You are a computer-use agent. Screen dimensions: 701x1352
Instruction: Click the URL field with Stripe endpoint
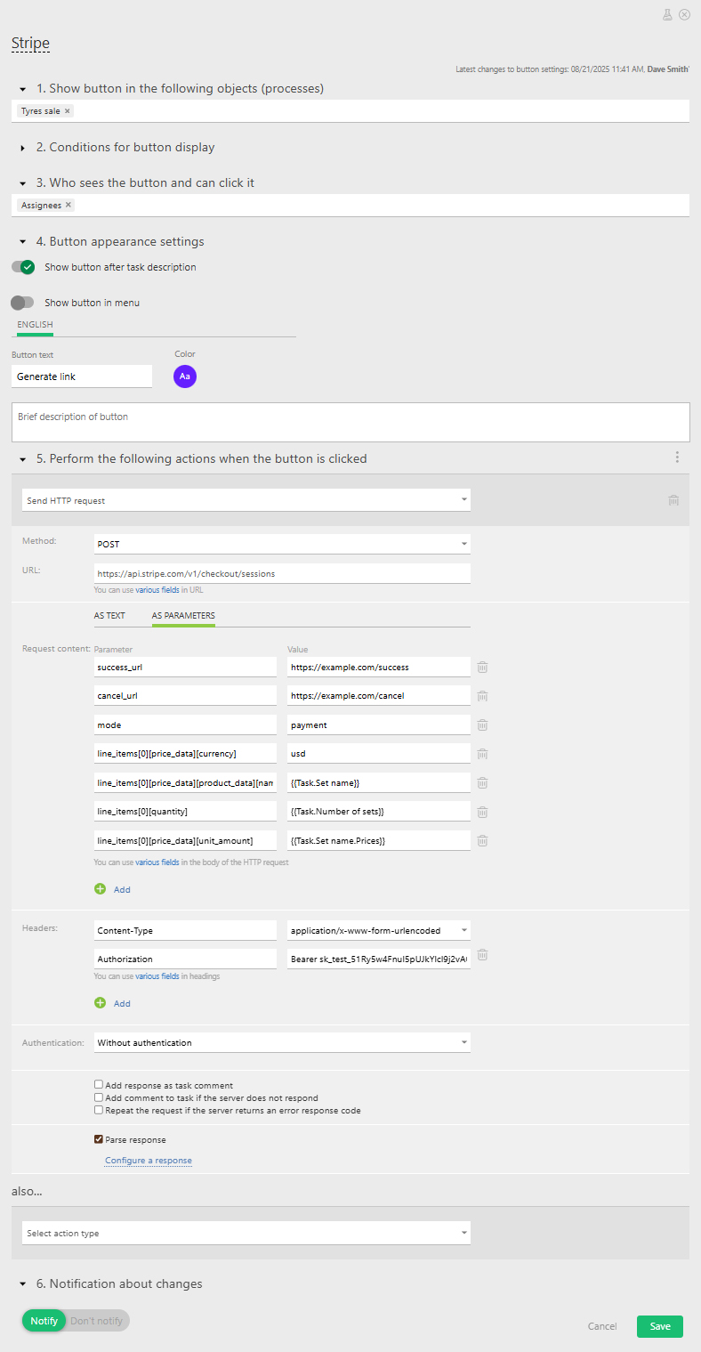[282, 573]
